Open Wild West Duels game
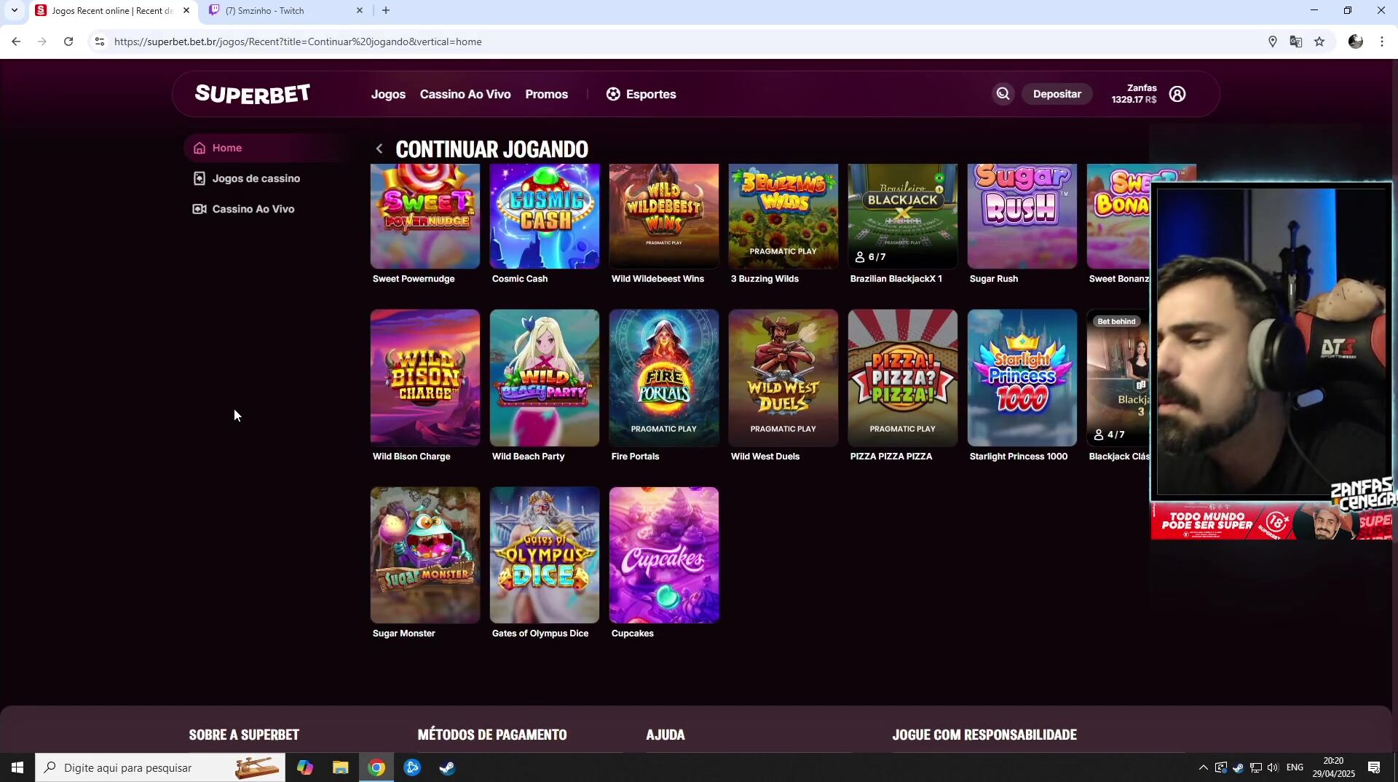This screenshot has width=1398, height=782. [783, 378]
